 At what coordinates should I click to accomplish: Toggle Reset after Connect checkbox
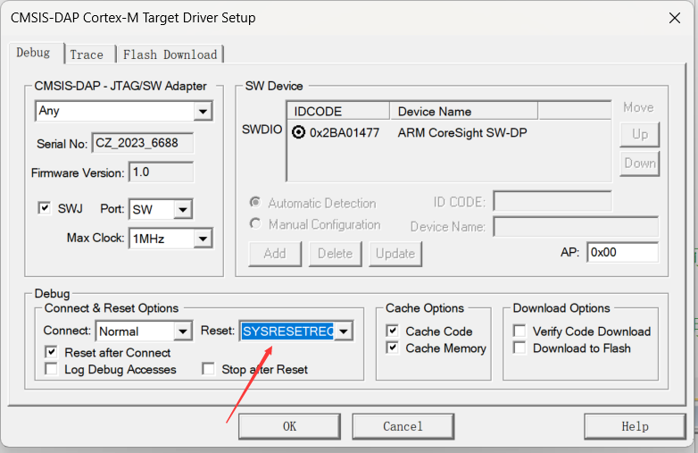(51, 352)
